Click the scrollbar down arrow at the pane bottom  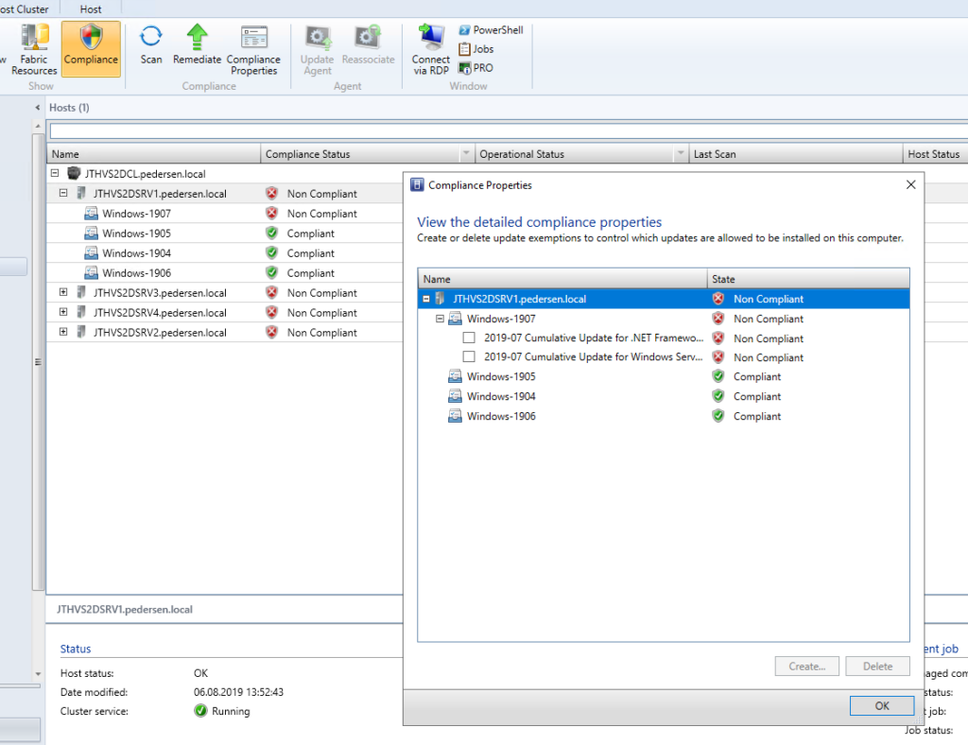(38, 674)
